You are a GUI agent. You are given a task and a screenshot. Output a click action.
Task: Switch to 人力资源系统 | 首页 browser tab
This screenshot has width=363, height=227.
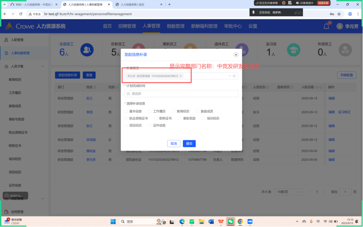click(139, 5)
